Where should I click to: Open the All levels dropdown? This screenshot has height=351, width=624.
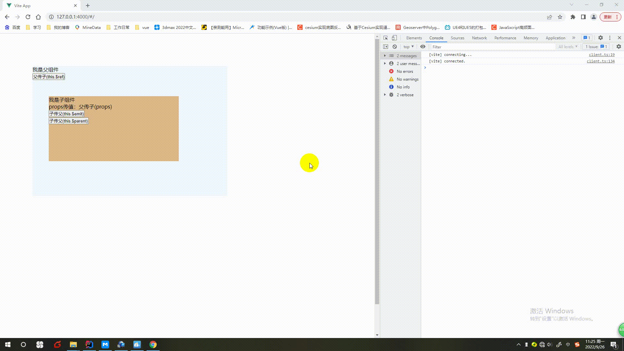pyautogui.click(x=568, y=46)
